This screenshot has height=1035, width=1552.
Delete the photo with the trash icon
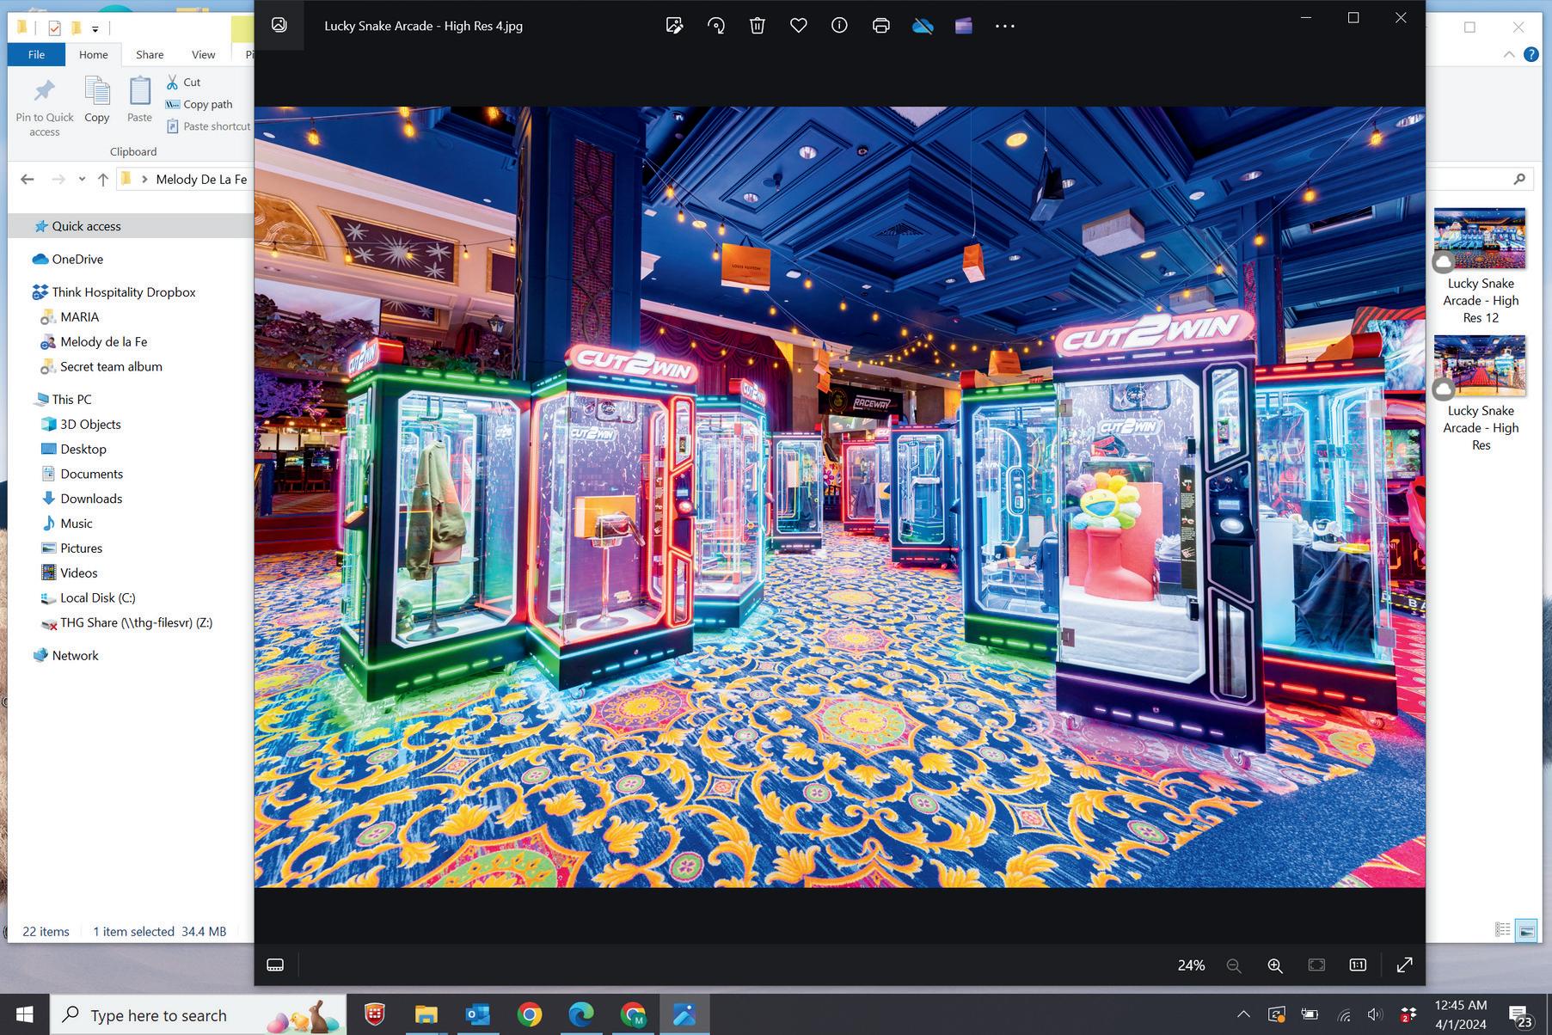(758, 26)
